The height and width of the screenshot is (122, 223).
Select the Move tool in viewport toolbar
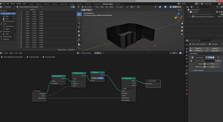click(79, 23)
